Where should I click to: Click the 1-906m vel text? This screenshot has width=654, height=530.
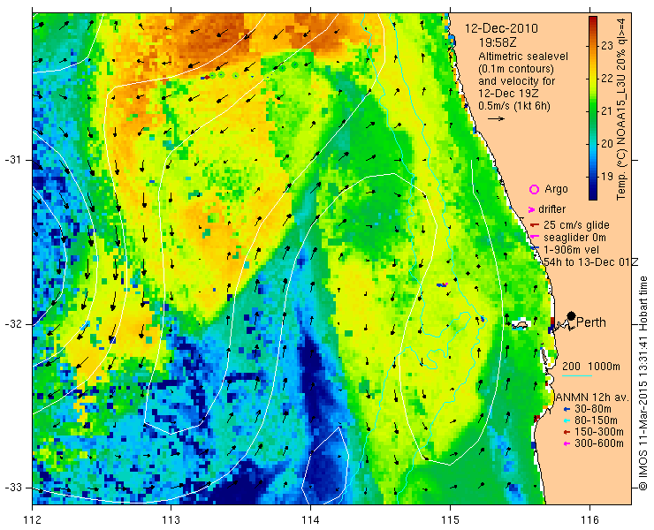click(571, 249)
